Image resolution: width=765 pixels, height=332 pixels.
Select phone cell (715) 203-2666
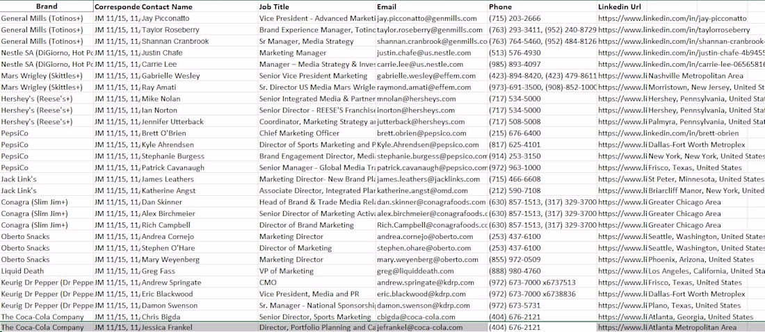pyautogui.click(x=542, y=18)
